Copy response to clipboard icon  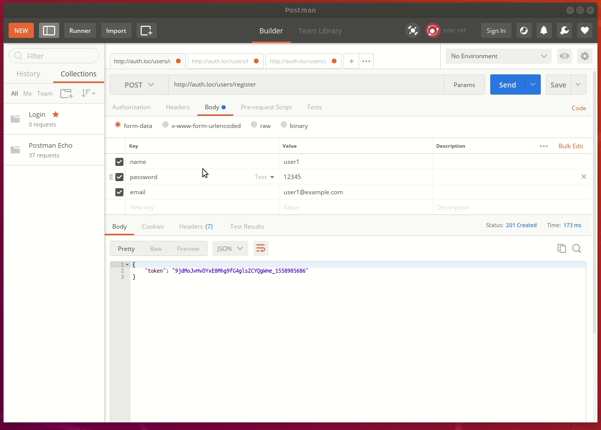click(562, 248)
